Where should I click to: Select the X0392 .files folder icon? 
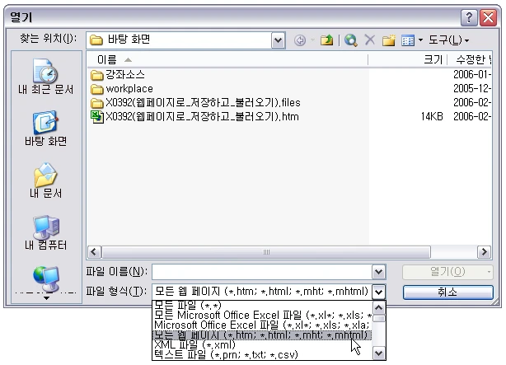[x=96, y=103]
